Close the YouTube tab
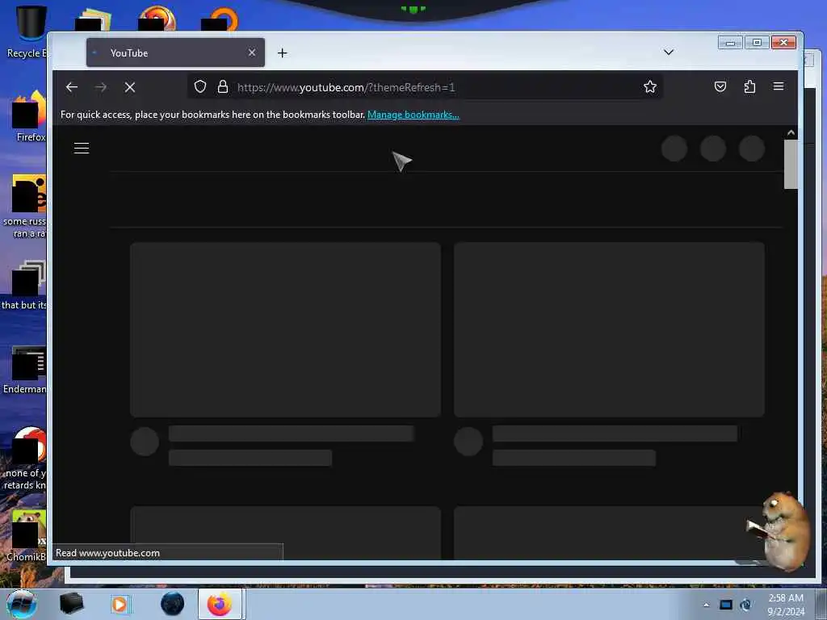827x620 pixels. pos(252,52)
